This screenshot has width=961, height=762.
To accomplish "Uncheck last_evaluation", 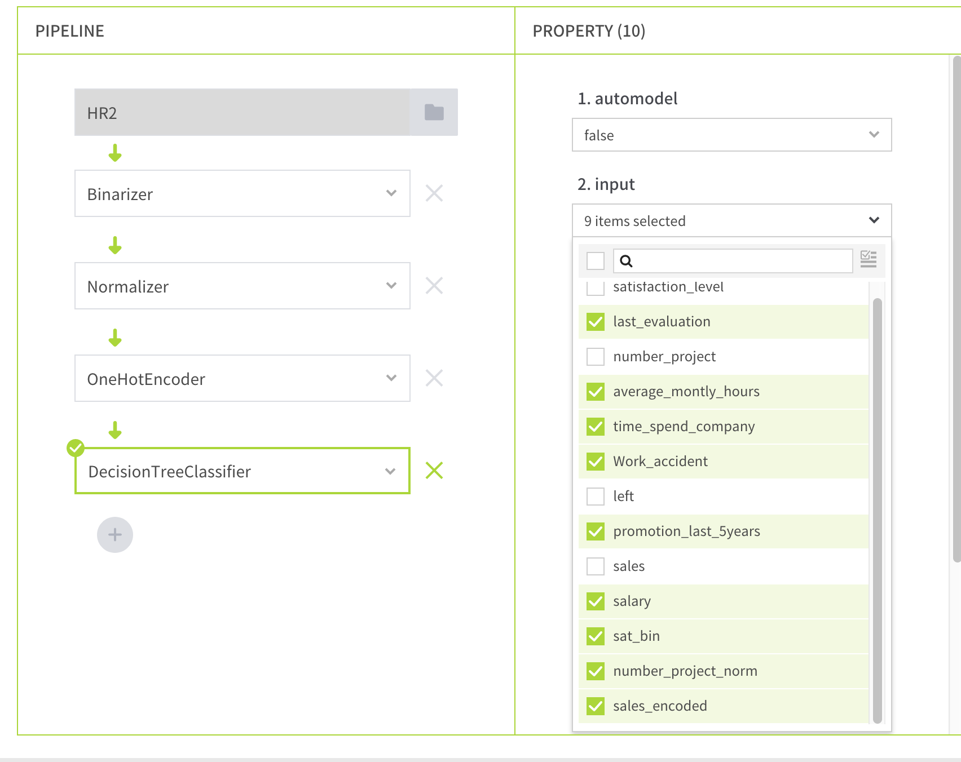I will [x=596, y=322].
